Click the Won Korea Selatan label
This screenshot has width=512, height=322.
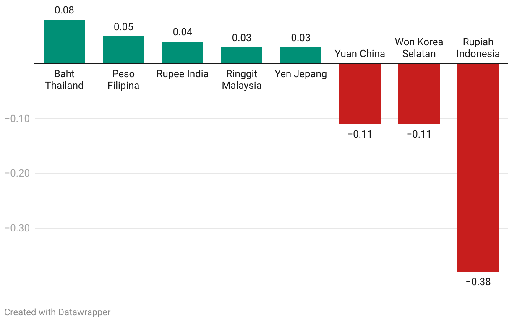pyautogui.click(x=419, y=48)
